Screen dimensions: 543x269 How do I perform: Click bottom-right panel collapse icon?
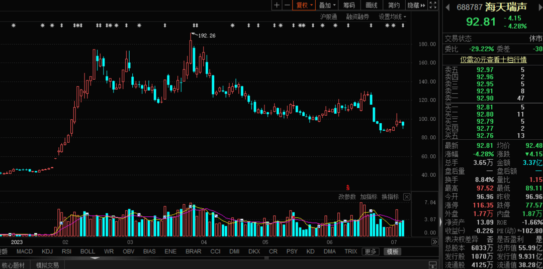click(x=431, y=264)
